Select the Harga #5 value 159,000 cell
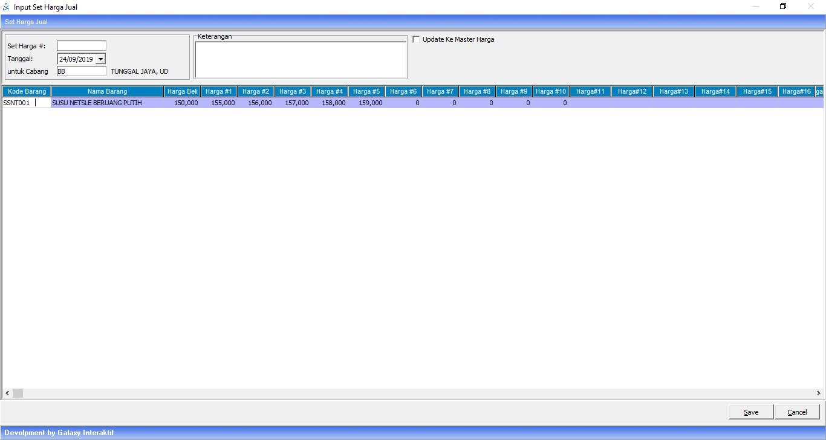This screenshot has height=440, width=826. click(366, 103)
